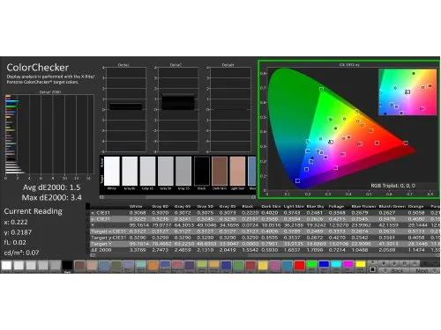Select the pure red swatch in bottom strip
This screenshot has height=330, width=441.
(x=299, y=266)
